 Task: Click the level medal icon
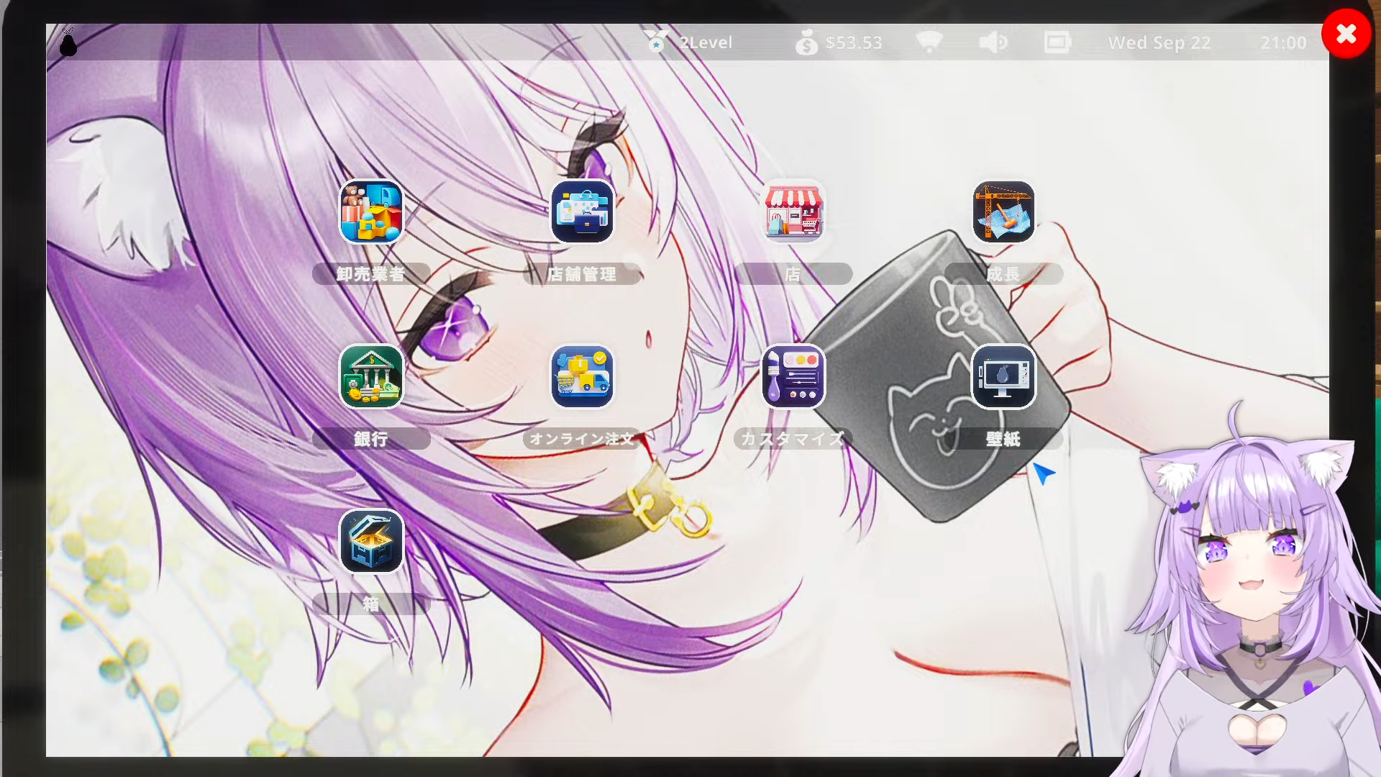point(656,42)
